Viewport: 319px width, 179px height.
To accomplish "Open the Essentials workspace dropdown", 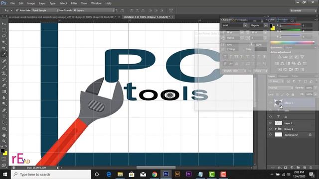I will click(303, 10).
